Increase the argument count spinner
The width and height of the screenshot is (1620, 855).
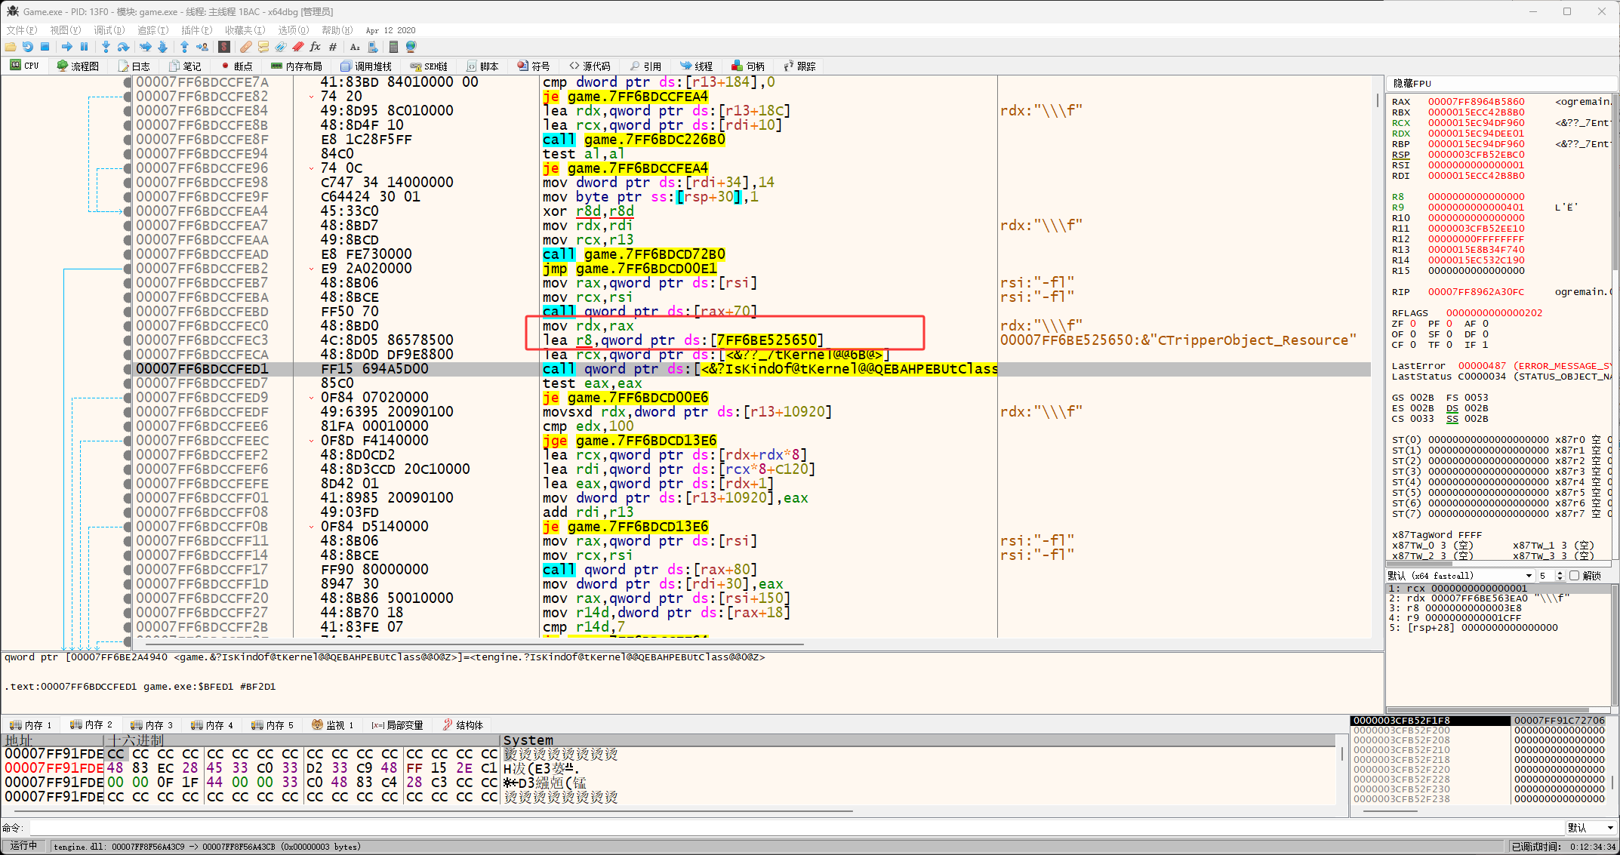(x=1560, y=574)
